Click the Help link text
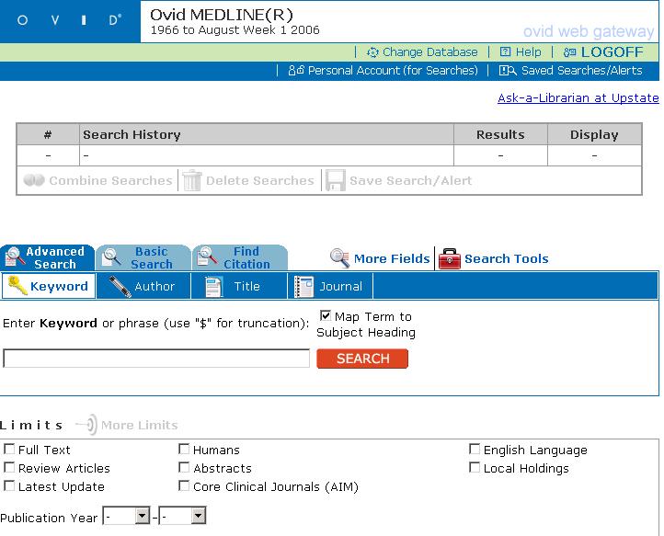 coord(529,52)
